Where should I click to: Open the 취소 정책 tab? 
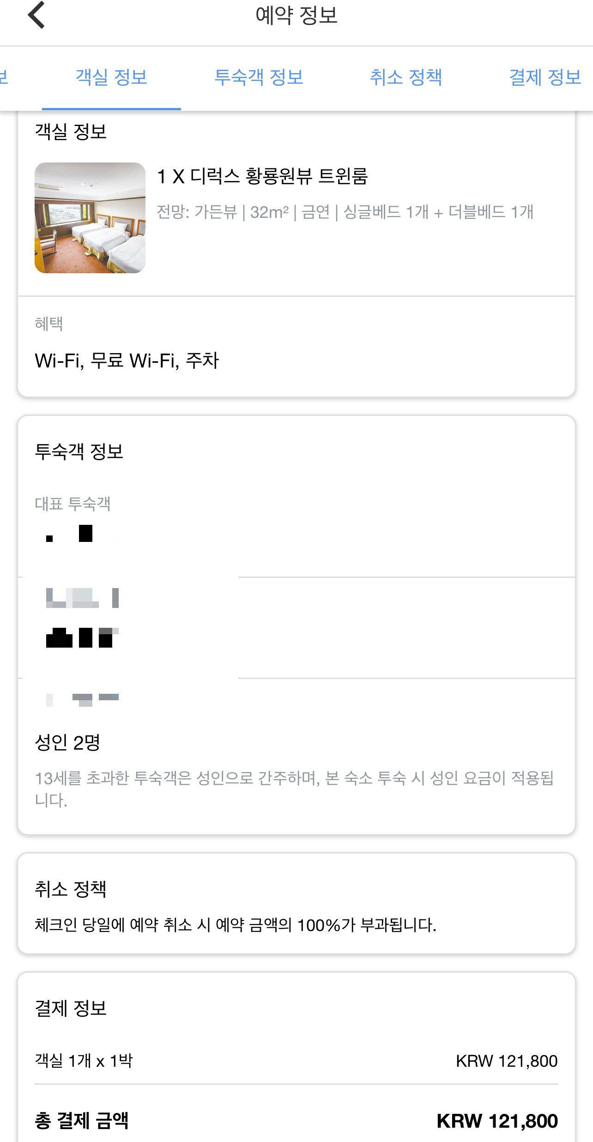click(x=406, y=77)
